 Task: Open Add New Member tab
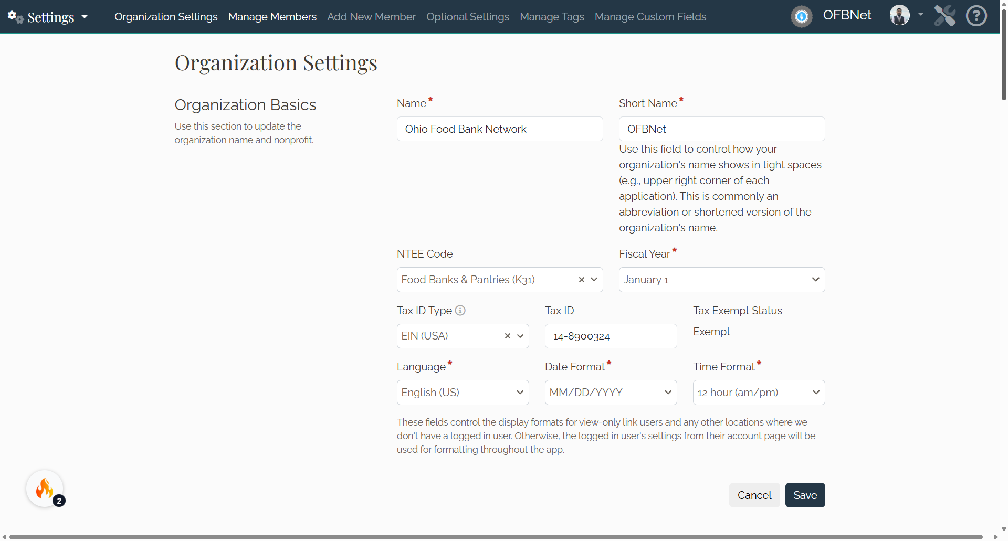click(x=371, y=17)
